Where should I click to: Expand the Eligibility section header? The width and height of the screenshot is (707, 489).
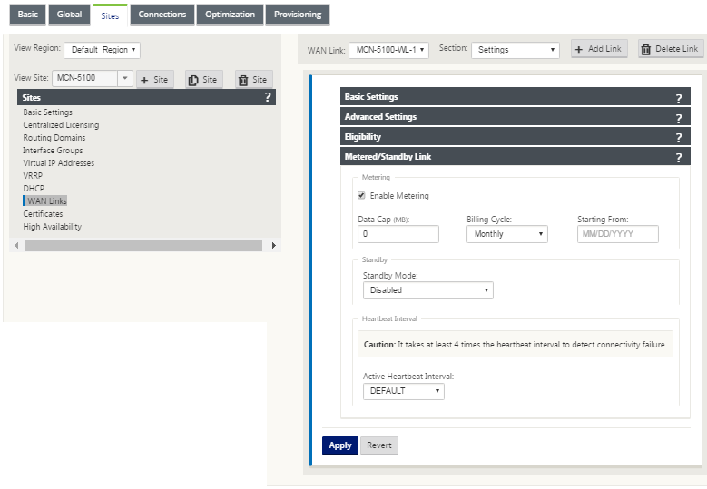[x=515, y=137]
